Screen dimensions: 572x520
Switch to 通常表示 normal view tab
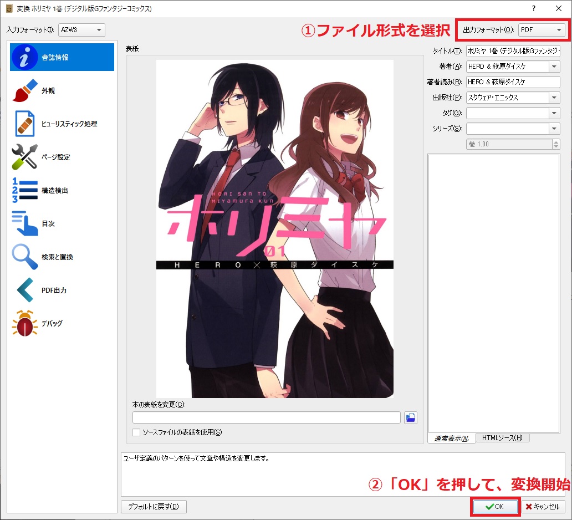coord(452,439)
